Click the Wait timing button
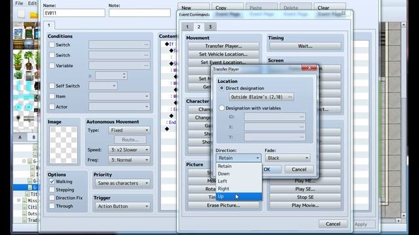The width and height of the screenshot is (419, 235). pos(305,46)
